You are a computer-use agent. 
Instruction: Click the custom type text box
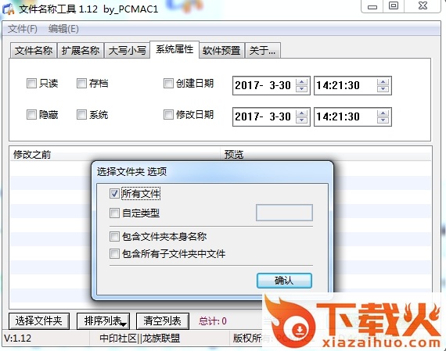coord(285,213)
